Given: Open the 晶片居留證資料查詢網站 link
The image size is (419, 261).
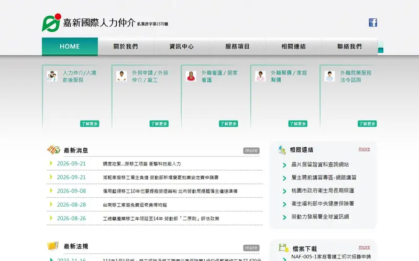Looking at the screenshot, I should tap(320, 164).
